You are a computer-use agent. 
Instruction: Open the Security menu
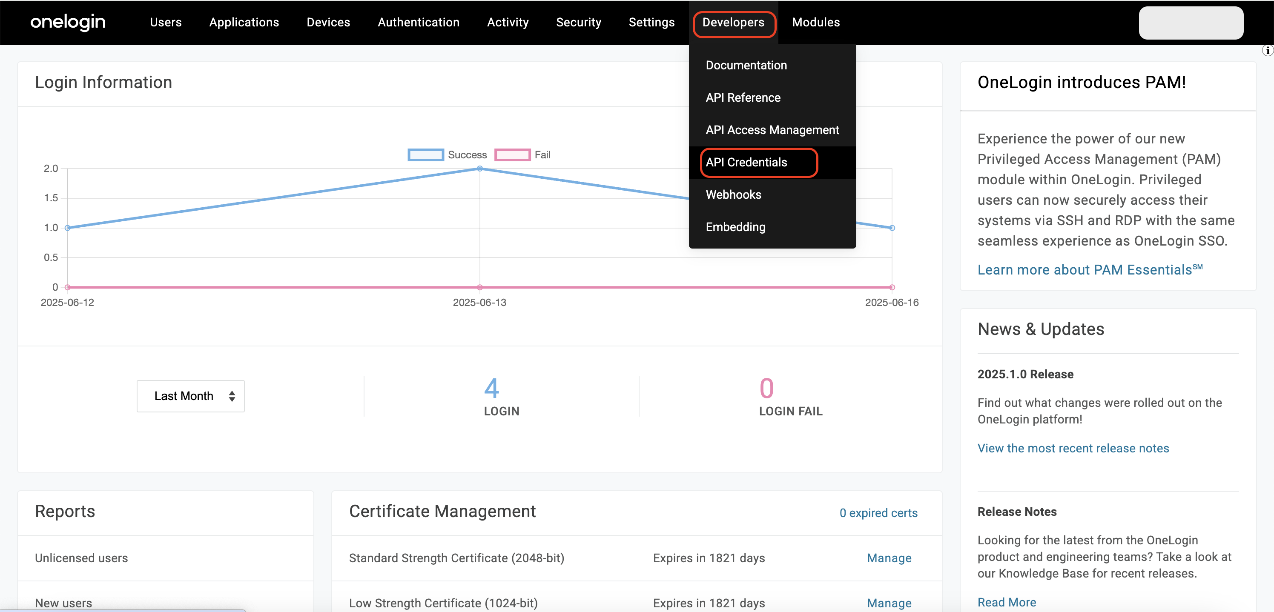[x=578, y=22]
